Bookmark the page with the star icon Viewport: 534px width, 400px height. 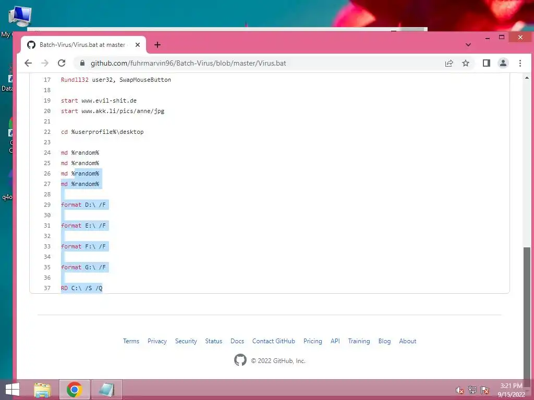(466, 63)
